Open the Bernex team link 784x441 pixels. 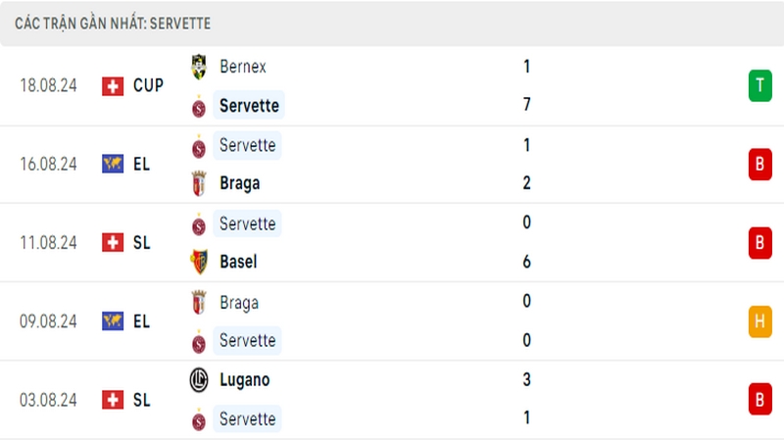click(243, 67)
